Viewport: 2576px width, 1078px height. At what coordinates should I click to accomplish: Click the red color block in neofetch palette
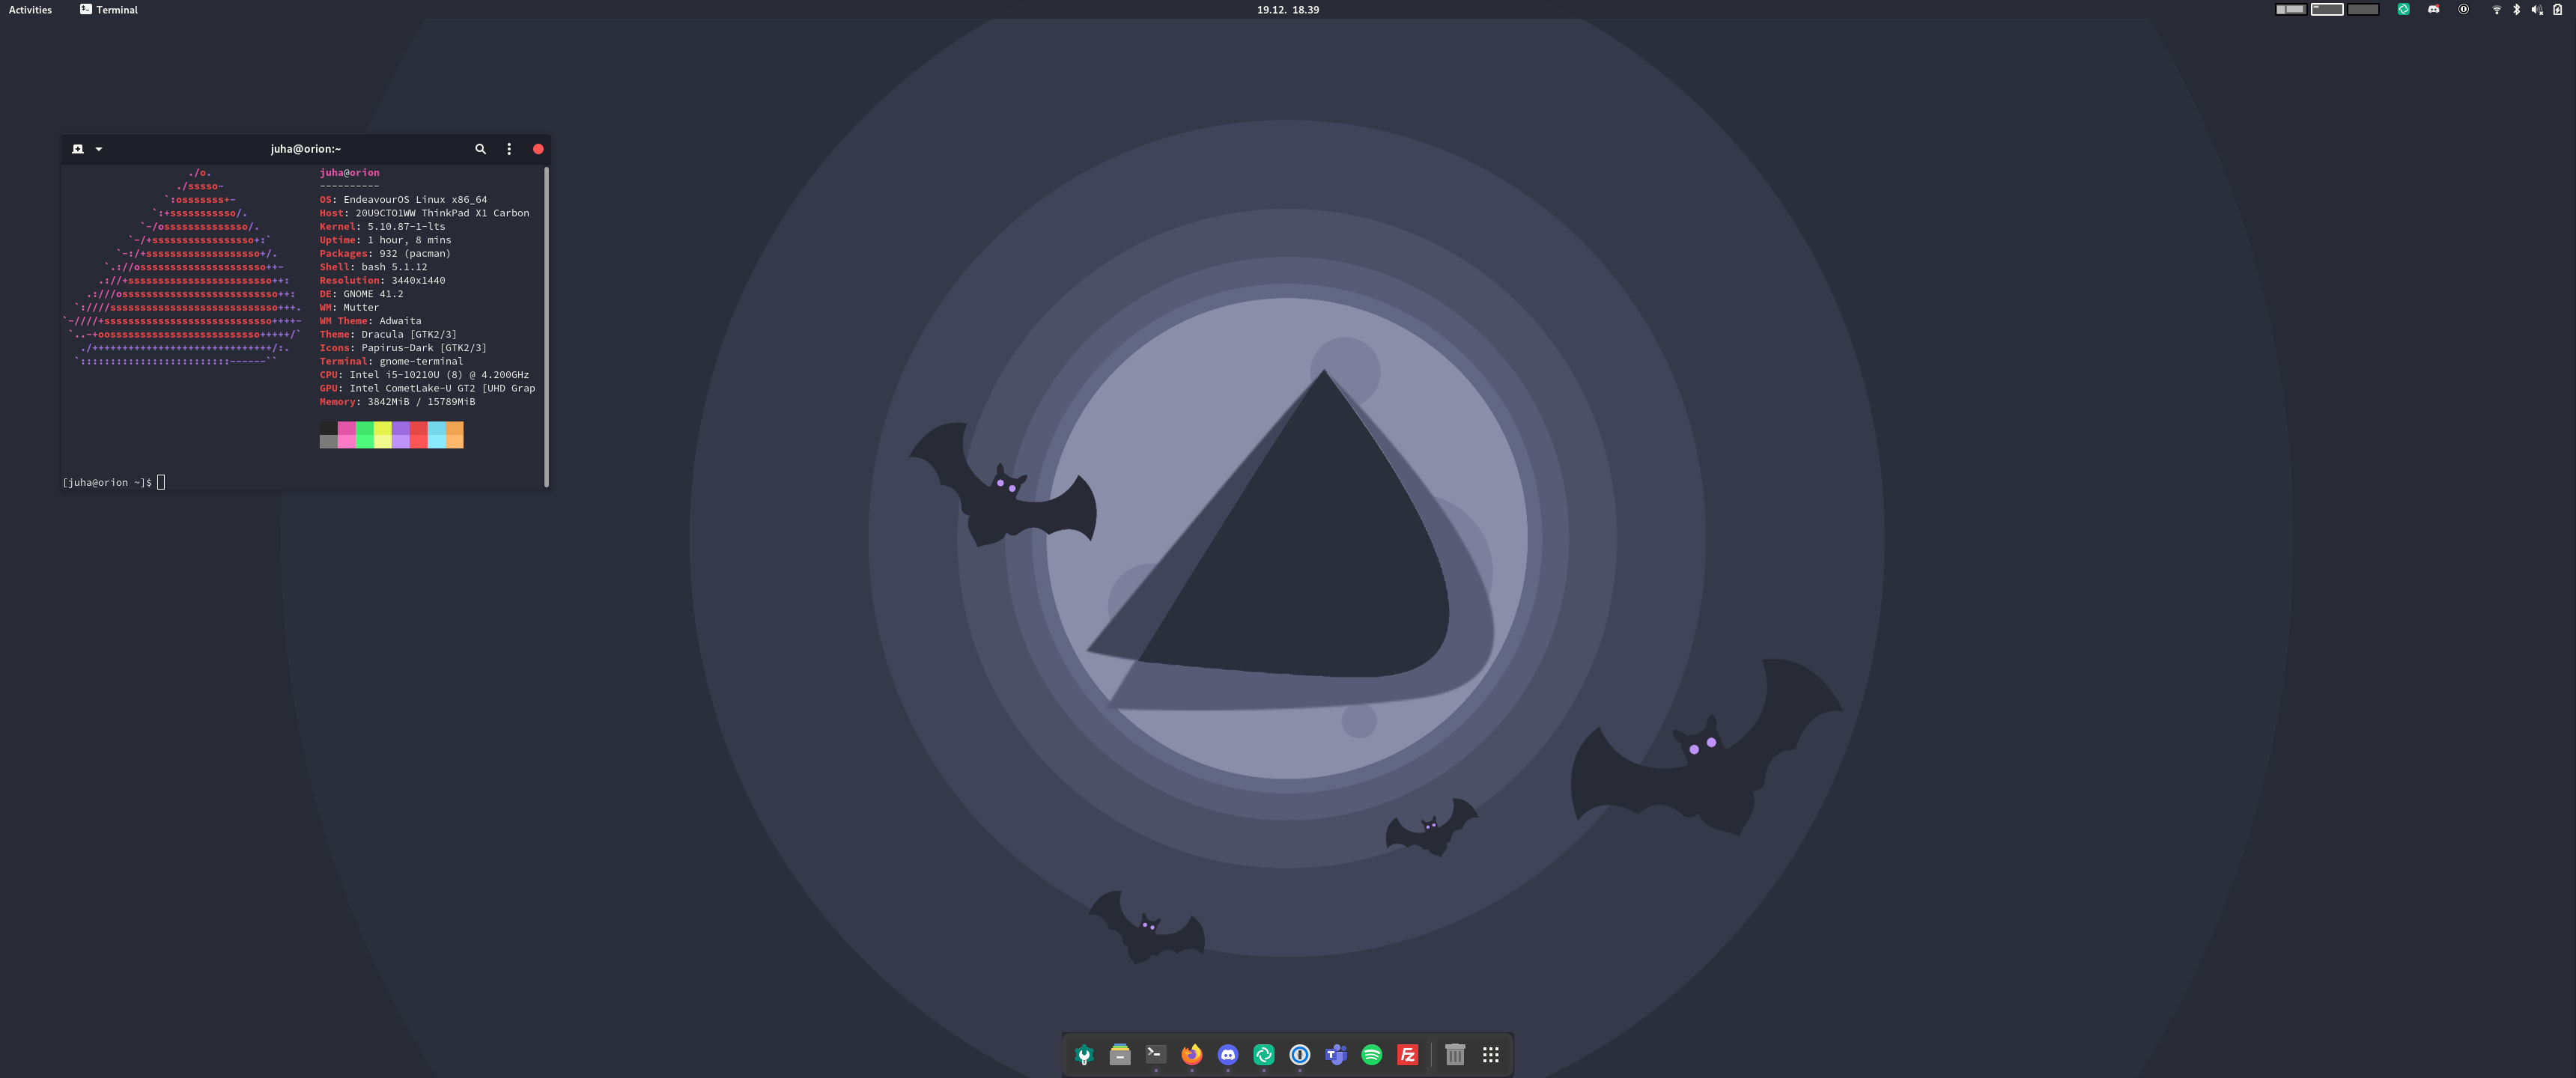tap(418, 434)
